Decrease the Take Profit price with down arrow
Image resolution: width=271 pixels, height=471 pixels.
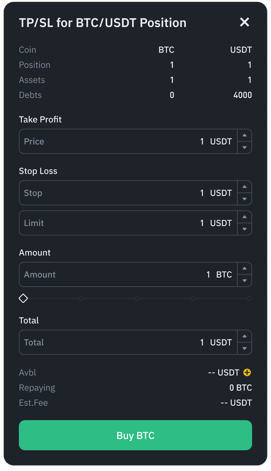click(x=245, y=147)
